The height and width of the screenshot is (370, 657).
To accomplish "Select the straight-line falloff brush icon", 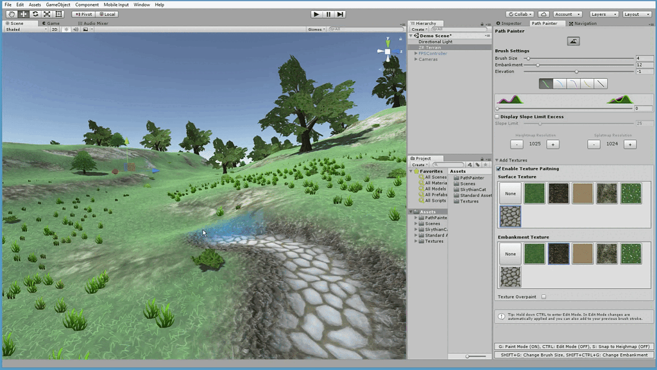I will [x=601, y=84].
